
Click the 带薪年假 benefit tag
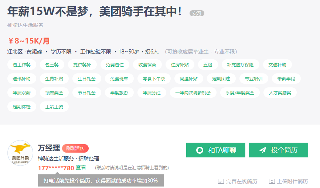[x=286, y=79]
